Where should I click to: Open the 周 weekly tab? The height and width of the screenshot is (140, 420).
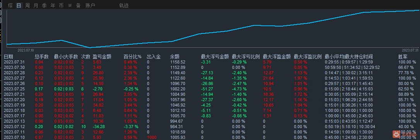(27, 5)
